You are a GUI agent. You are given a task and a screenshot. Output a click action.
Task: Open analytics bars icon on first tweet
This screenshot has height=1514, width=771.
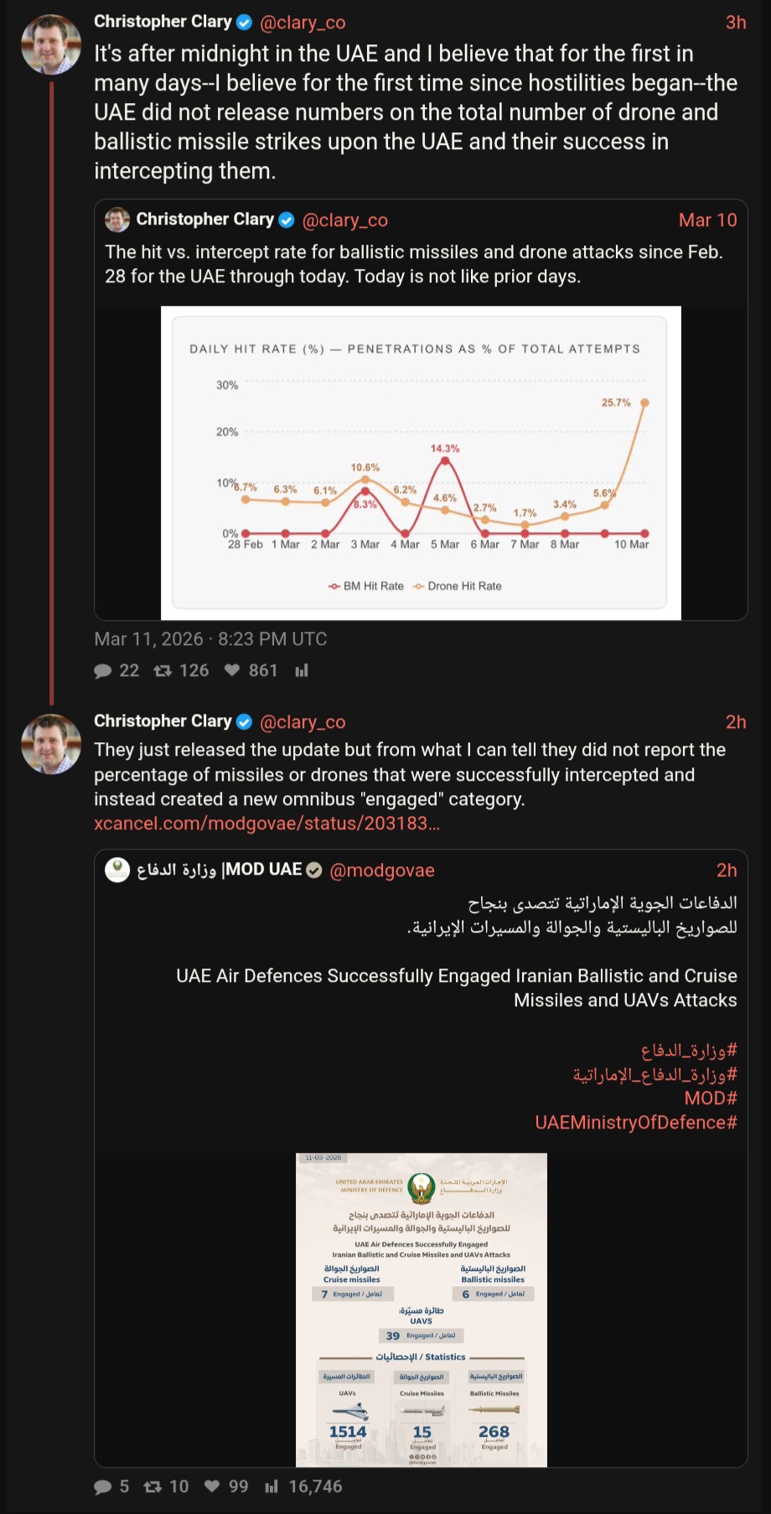tap(302, 670)
